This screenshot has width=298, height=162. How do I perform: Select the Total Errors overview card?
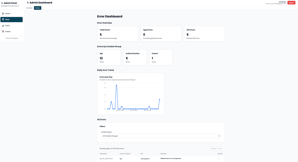(x=118, y=34)
